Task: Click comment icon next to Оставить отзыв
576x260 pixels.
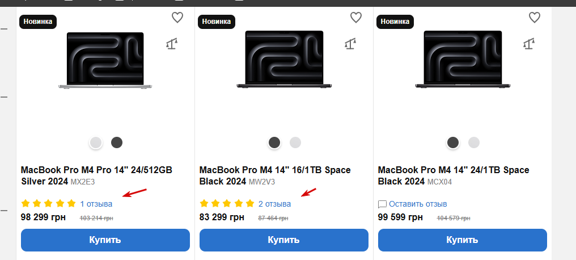Action: (382, 204)
